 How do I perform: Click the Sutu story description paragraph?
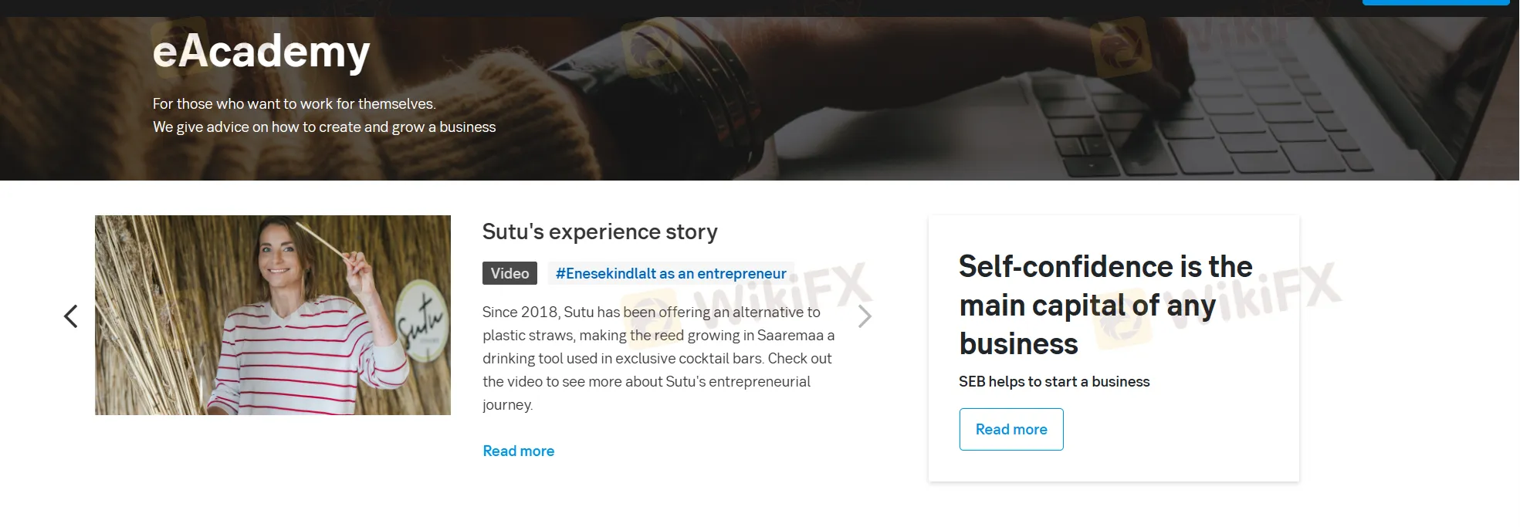(x=658, y=358)
